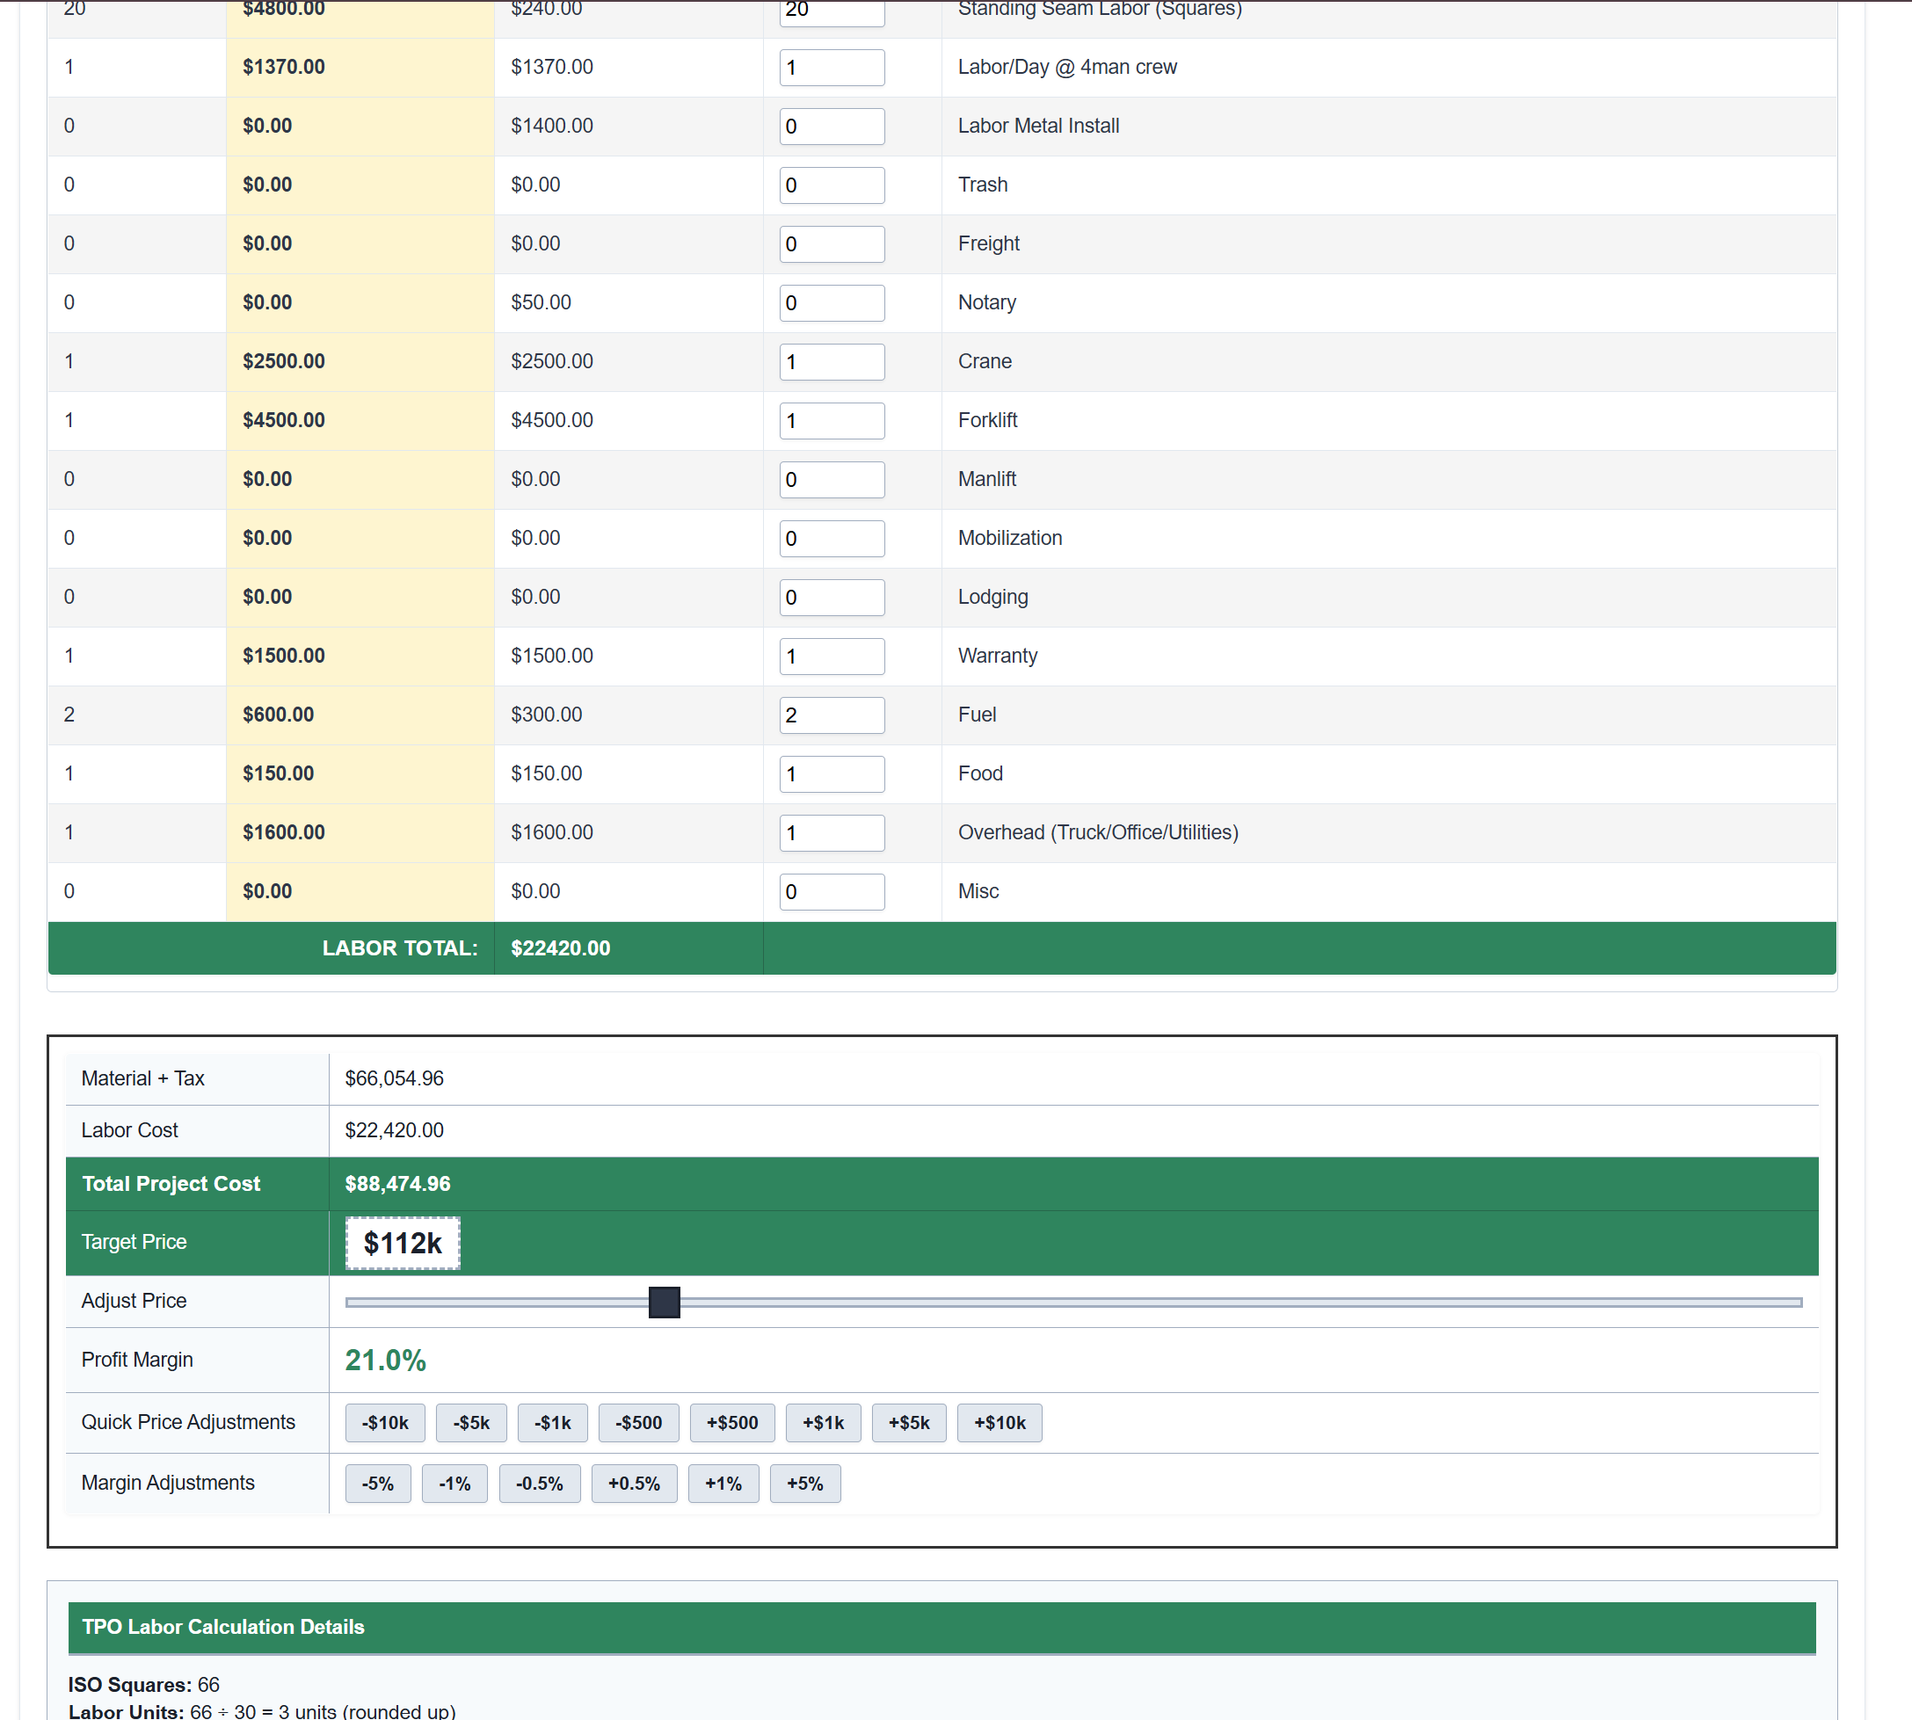Image resolution: width=1912 pixels, height=1720 pixels.
Task: Click the -0.5% margin adjustment button
Action: [x=540, y=1483]
